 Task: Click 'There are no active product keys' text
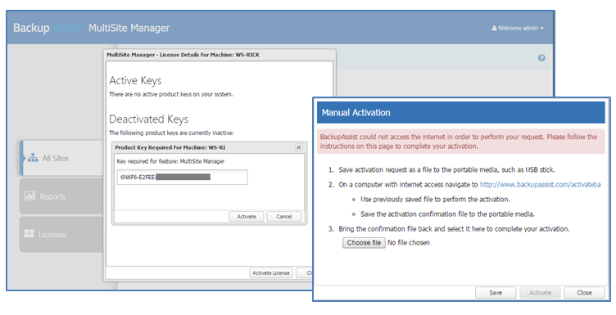click(171, 94)
